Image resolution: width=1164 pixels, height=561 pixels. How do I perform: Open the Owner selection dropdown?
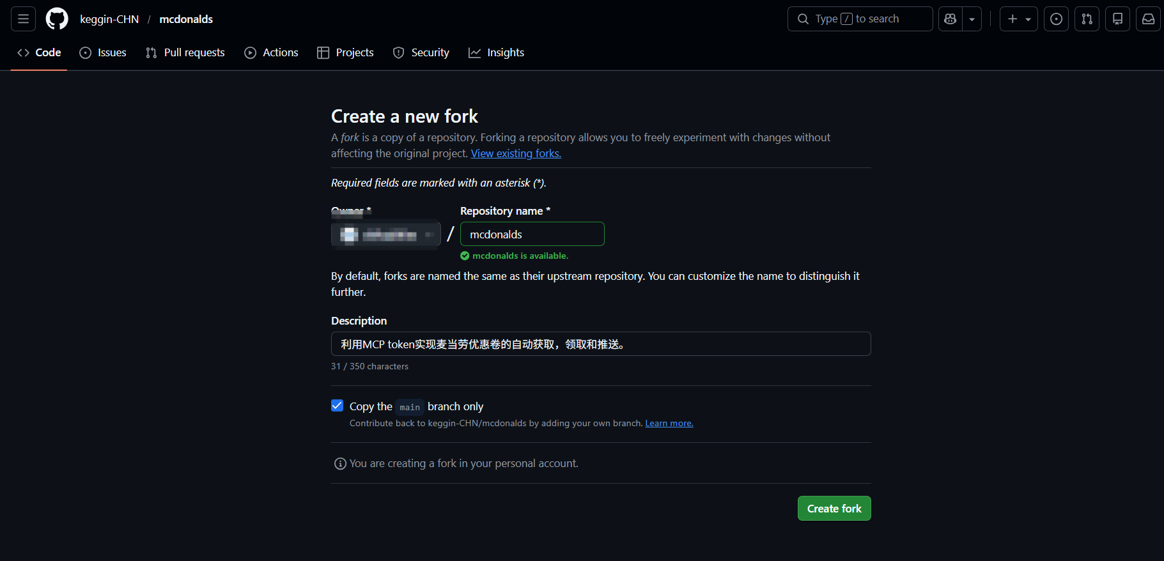pos(385,234)
